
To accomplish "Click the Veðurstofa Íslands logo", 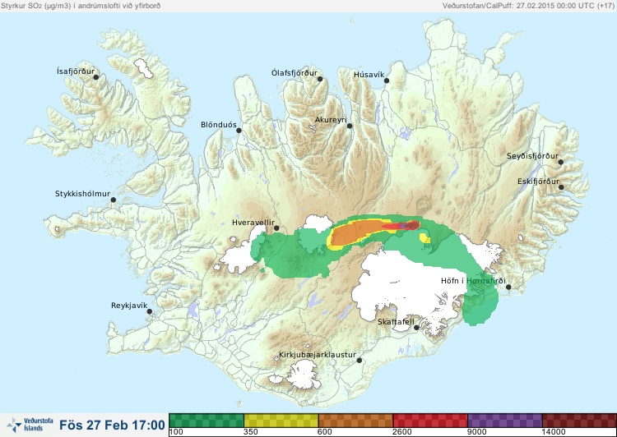I will (30, 425).
